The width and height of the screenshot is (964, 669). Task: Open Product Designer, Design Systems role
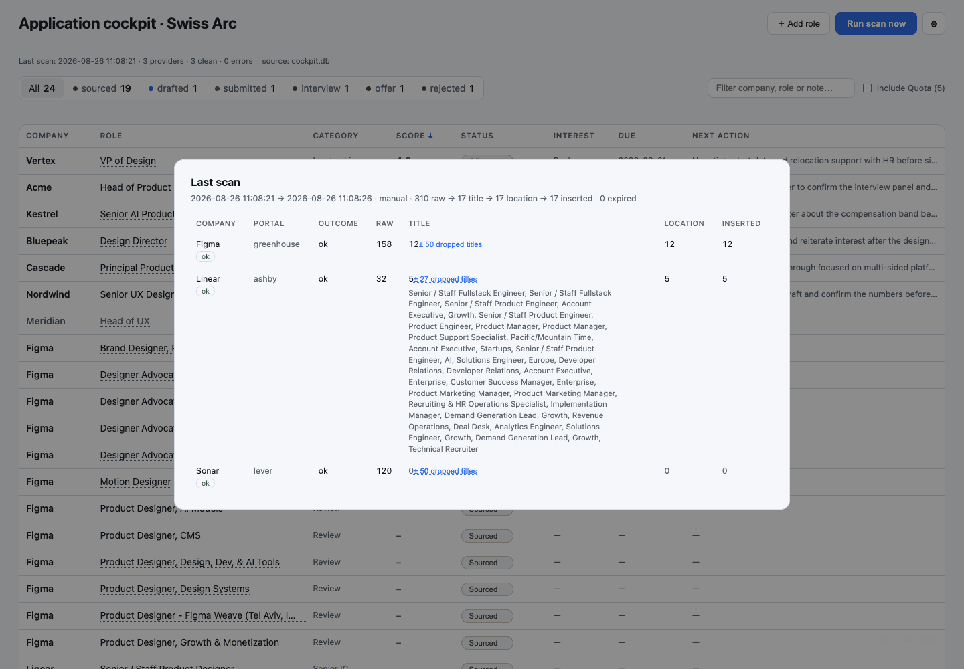(x=175, y=589)
